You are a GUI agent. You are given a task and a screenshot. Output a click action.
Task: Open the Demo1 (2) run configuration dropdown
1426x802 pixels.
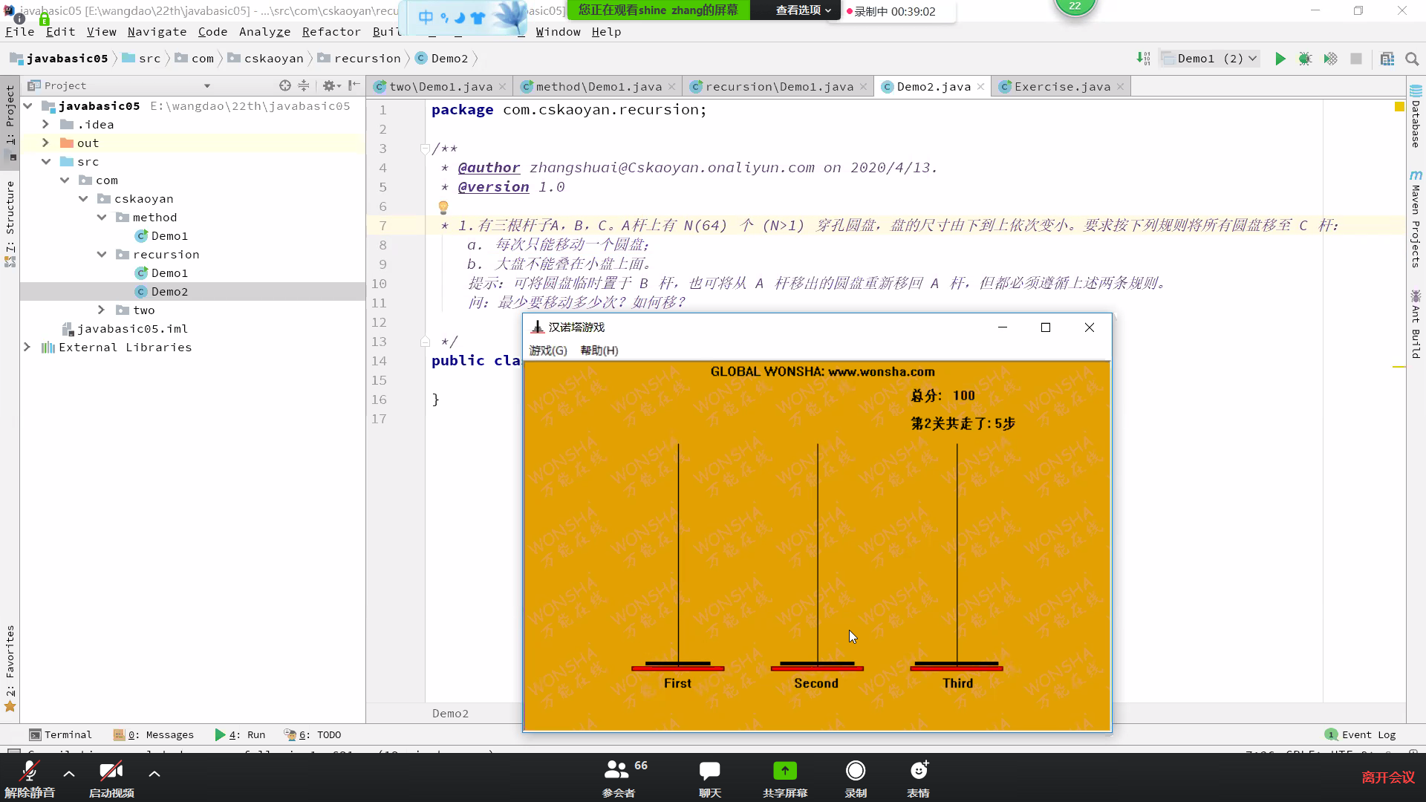point(1211,59)
